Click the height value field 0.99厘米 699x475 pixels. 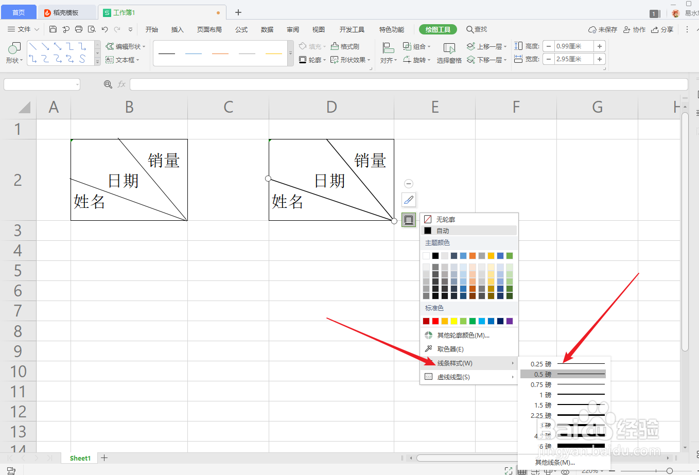pyautogui.click(x=574, y=46)
